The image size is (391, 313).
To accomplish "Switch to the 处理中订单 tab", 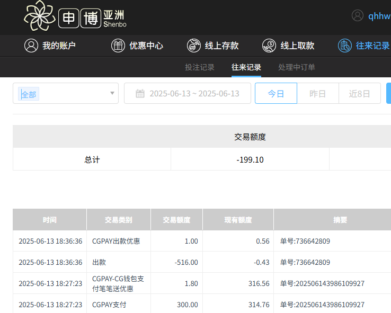I will coord(297,67).
